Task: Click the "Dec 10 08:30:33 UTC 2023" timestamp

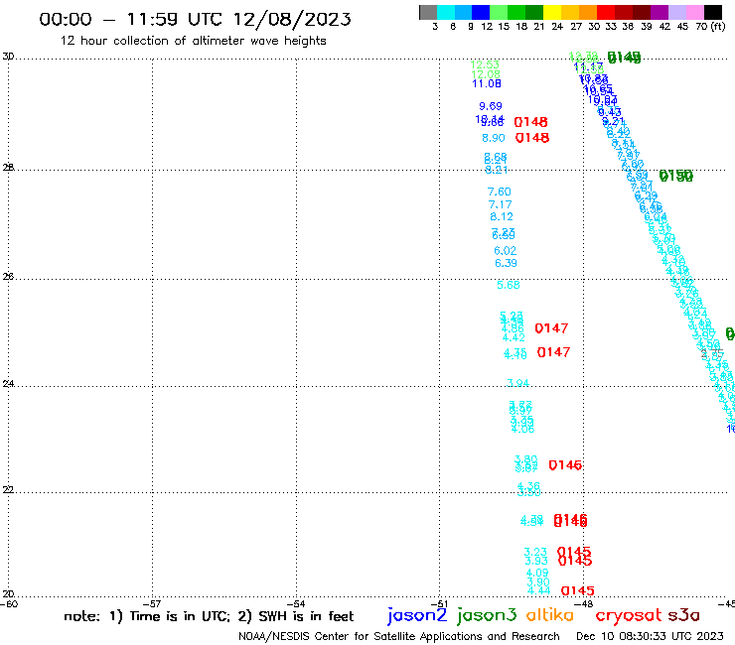Action: (650, 637)
